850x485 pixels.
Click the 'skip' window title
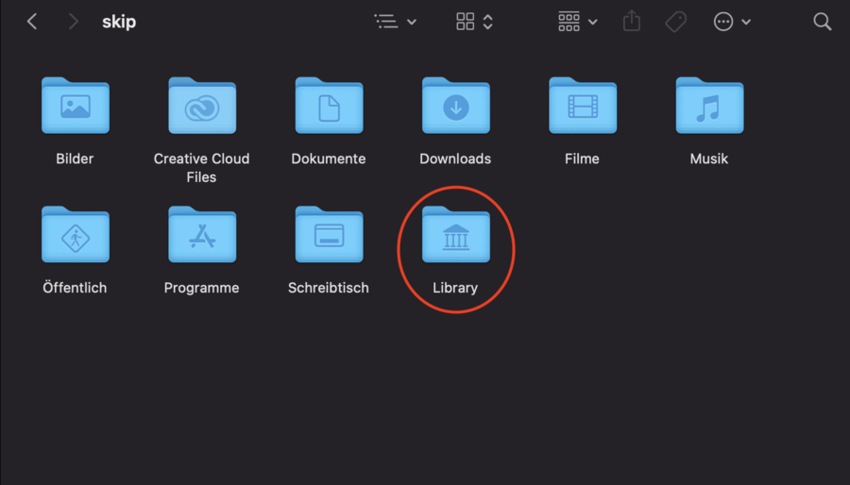(x=119, y=22)
